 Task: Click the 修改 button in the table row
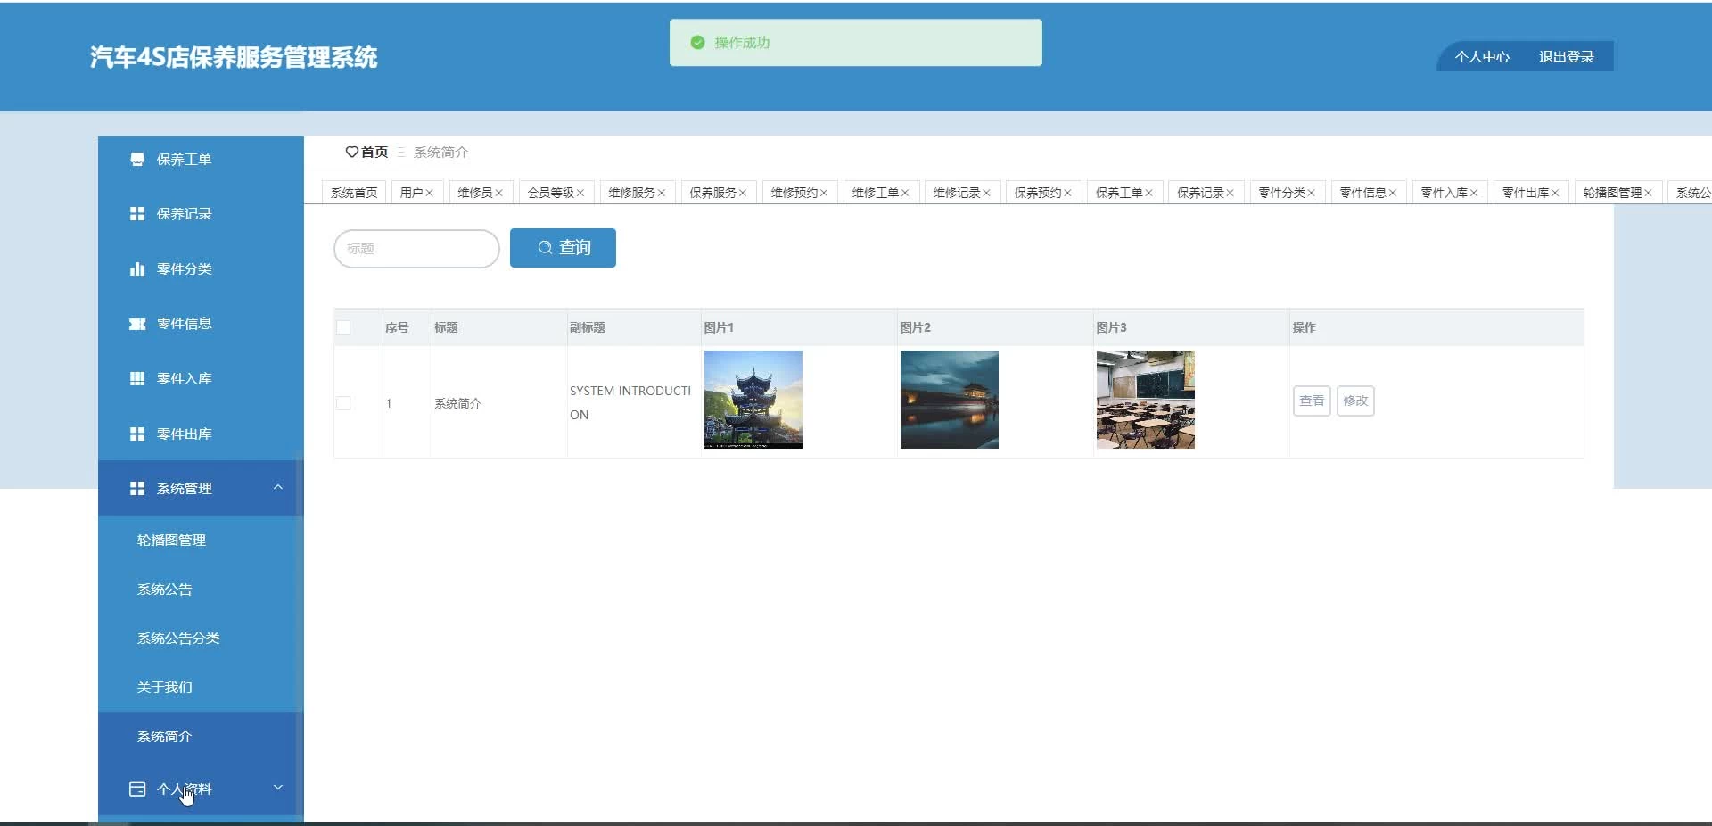pyautogui.click(x=1355, y=401)
